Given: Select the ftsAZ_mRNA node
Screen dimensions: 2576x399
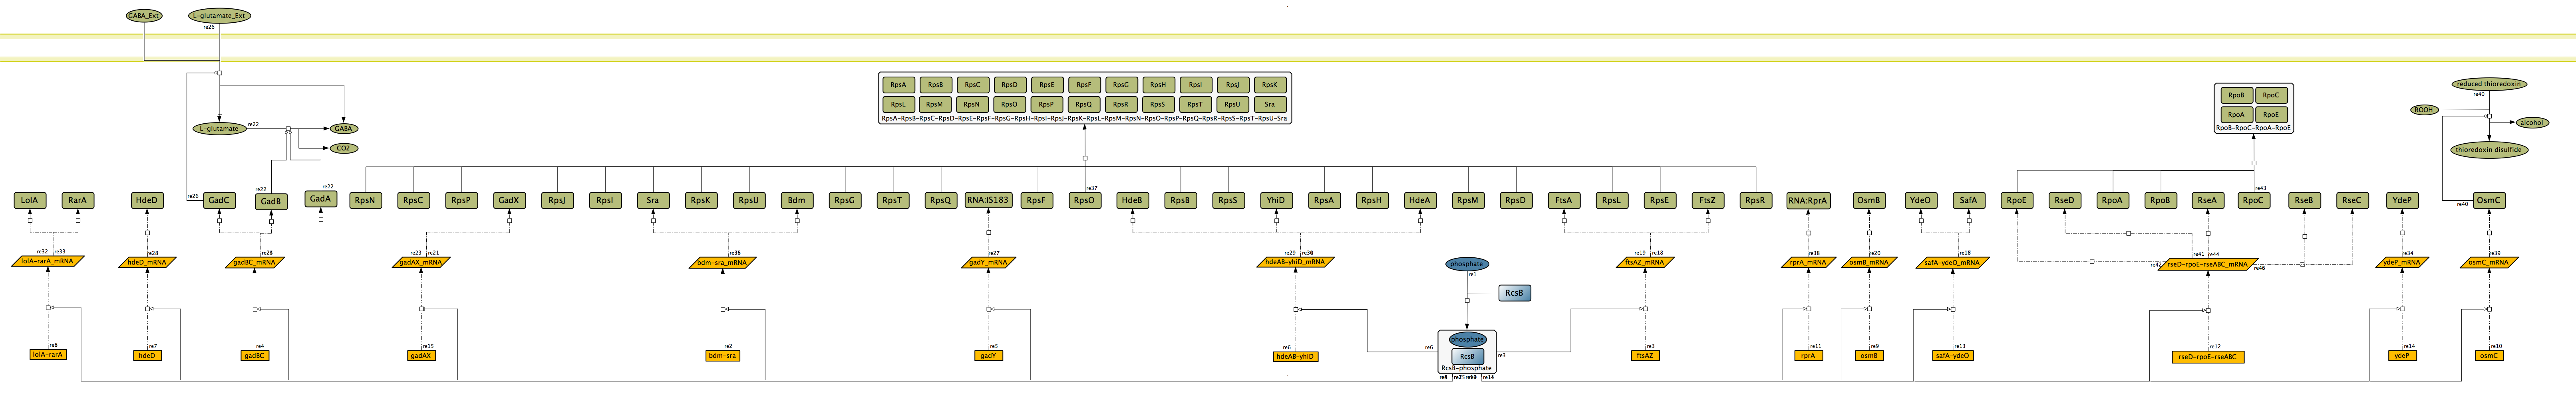Looking at the screenshot, I should click(x=1645, y=263).
